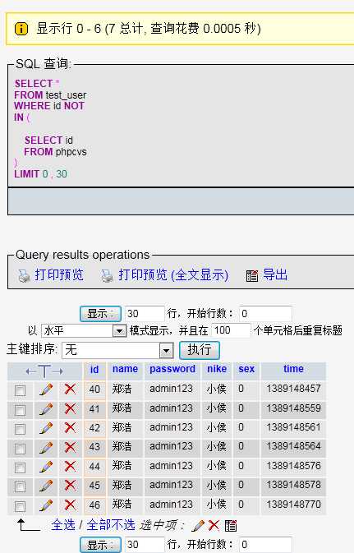354x553 pixels.
Task: Delete selected rows via bottom red X
Action: (214, 526)
